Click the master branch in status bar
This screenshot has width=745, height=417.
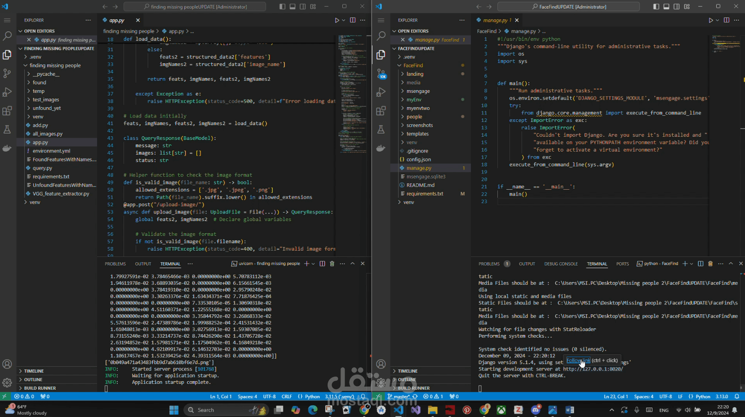pyautogui.click(x=399, y=396)
